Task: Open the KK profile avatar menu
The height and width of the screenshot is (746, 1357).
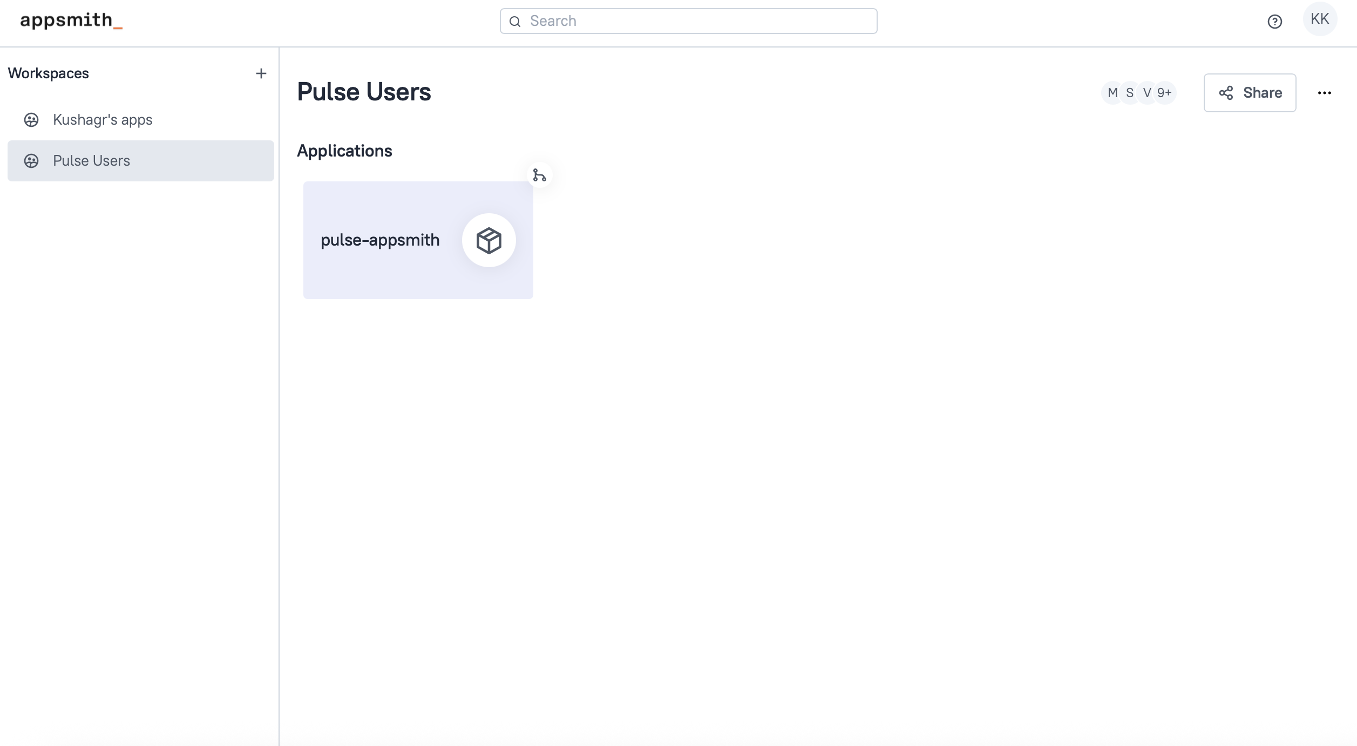Action: (1319, 19)
